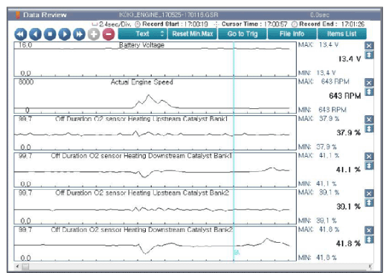Remove the Upstream Catalyst Bank1 graph
The width and height of the screenshot is (390, 280).
click(x=369, y=120)
